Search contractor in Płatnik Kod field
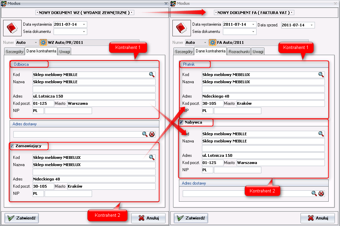The image size is (340, 226). pyautogui.click(x=321, y=75)
